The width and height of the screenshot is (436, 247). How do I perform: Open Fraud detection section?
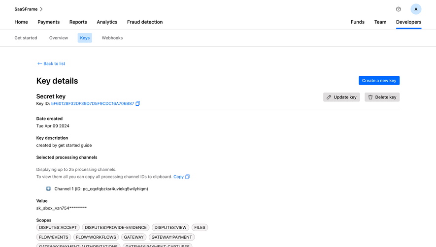(145, 22)
